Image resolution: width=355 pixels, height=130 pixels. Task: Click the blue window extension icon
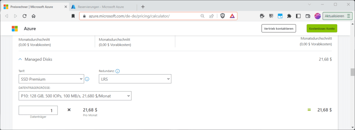(280, 16)
